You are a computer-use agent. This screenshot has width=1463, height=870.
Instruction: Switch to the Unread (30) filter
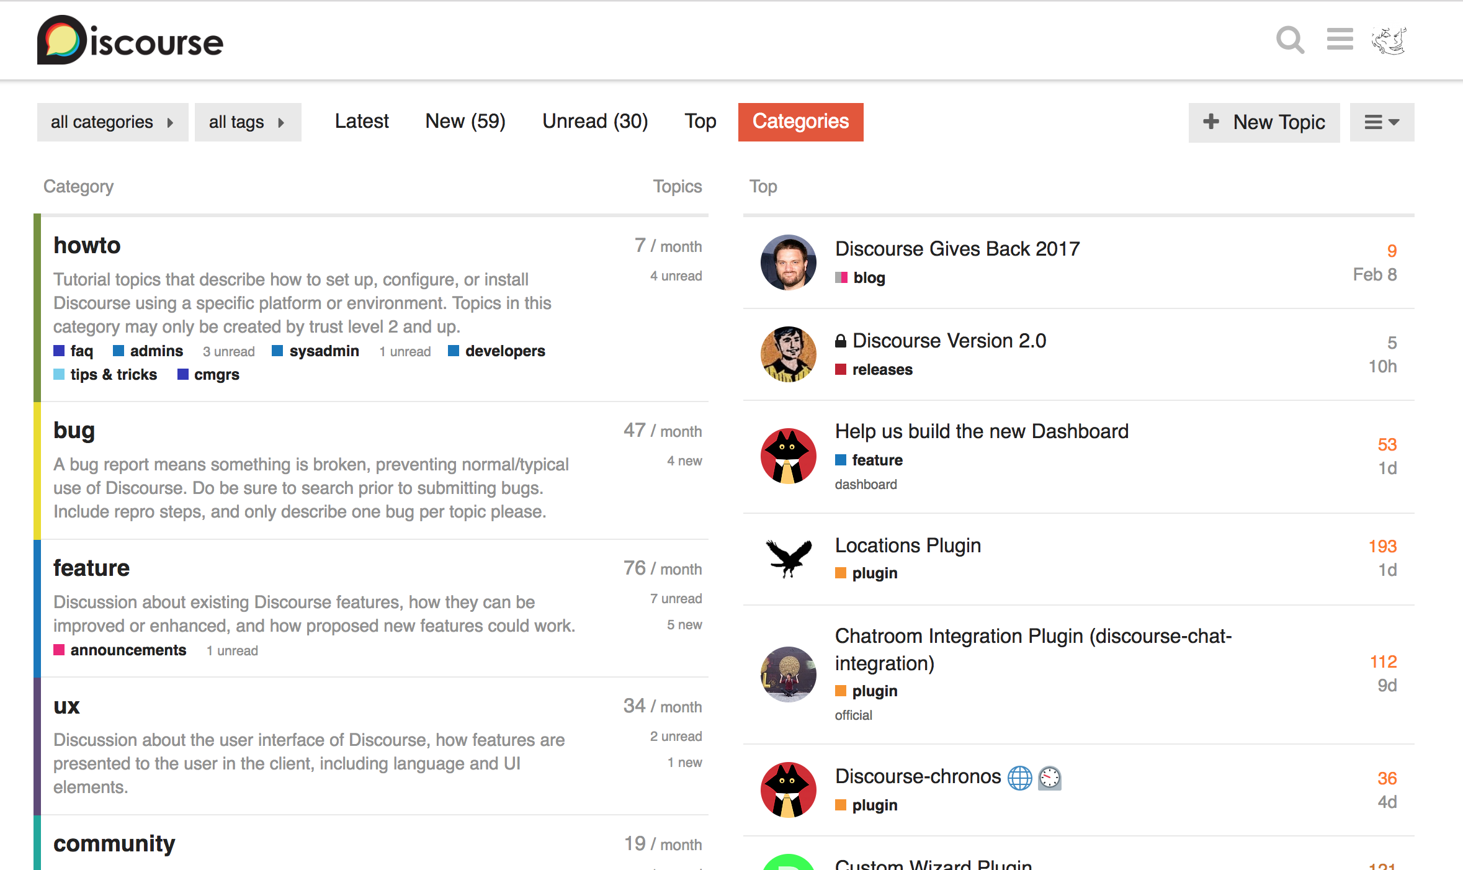click(594, 121)
